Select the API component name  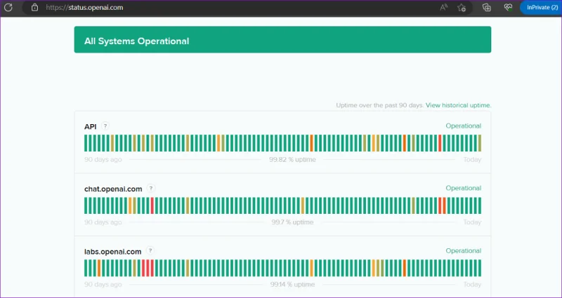click(x=91, y=127)
